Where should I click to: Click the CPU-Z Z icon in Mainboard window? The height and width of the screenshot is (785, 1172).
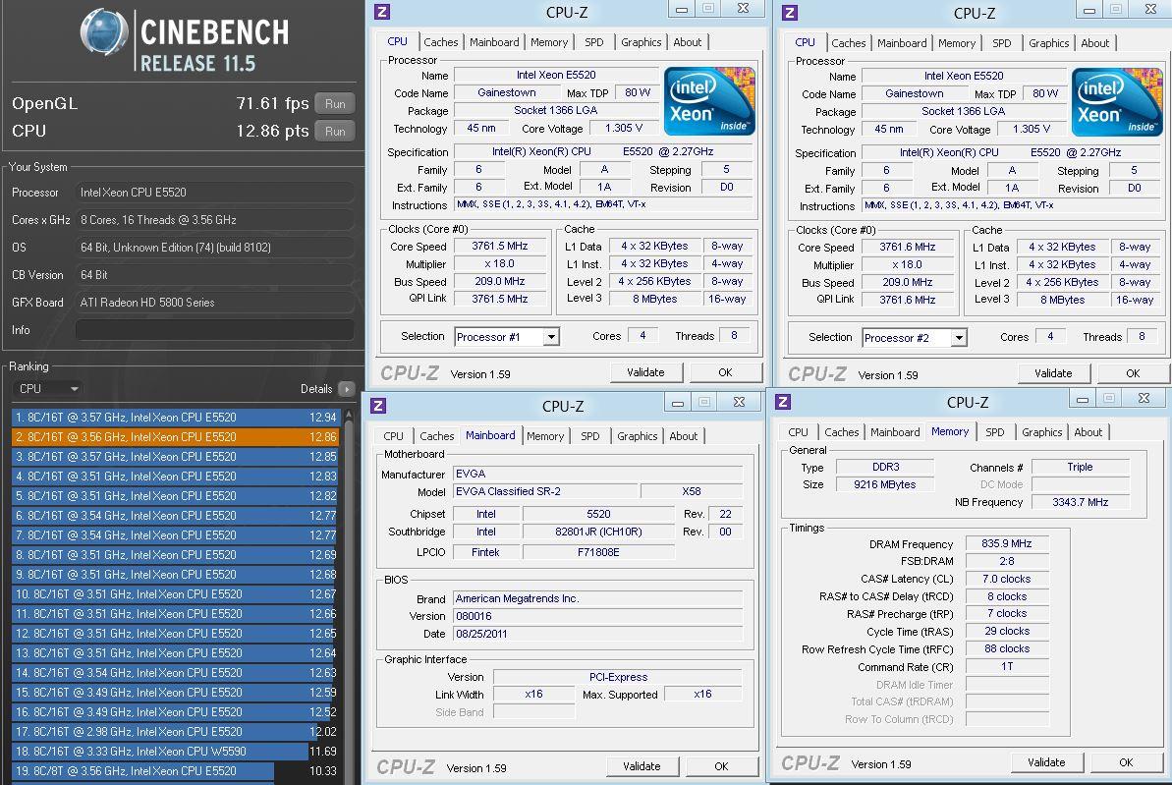[x=378, y=405]
